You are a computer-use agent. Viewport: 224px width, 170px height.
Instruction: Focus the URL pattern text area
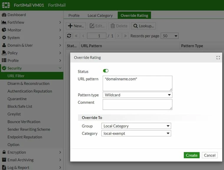[x=138, y=83]
